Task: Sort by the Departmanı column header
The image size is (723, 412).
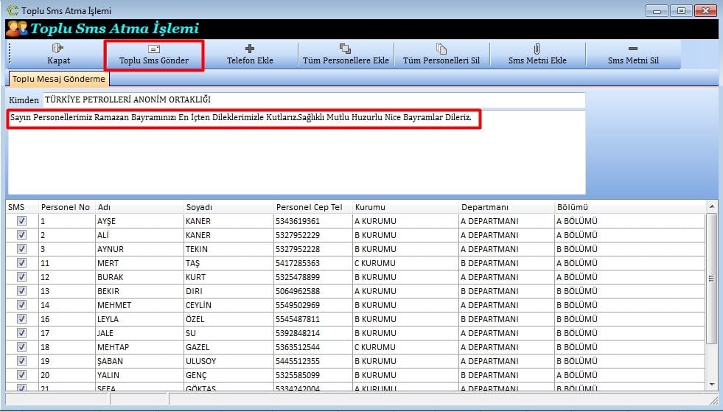Action: pos(484,207)
